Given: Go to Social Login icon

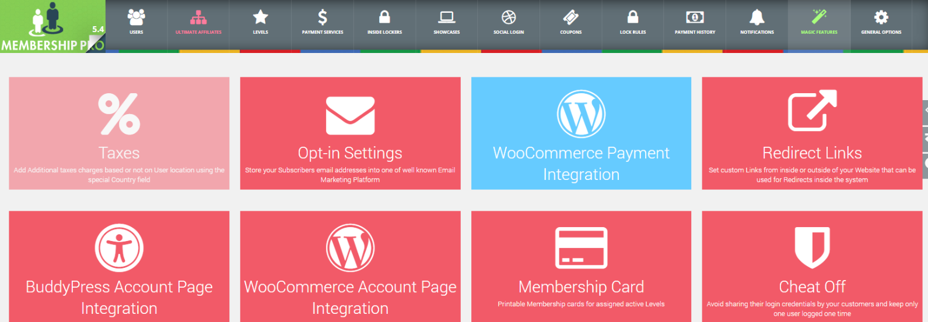Looking at the screenshot, I should 509,17.
